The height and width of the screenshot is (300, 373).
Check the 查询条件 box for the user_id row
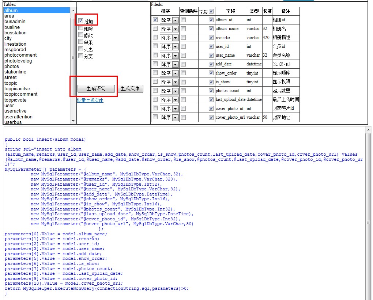point(184,46)
